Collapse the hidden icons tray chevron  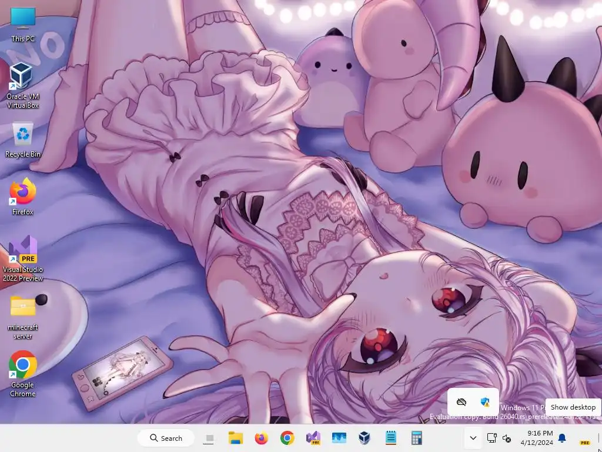[x=473, y=438]
